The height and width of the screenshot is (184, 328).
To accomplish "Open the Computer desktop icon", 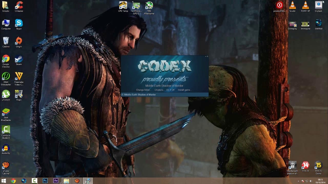I will (6, 25).
